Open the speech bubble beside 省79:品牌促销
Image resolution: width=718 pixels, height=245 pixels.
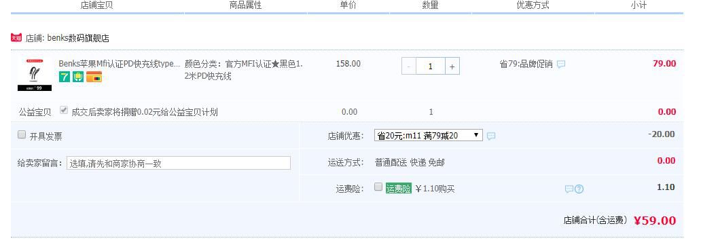(561, 64)
